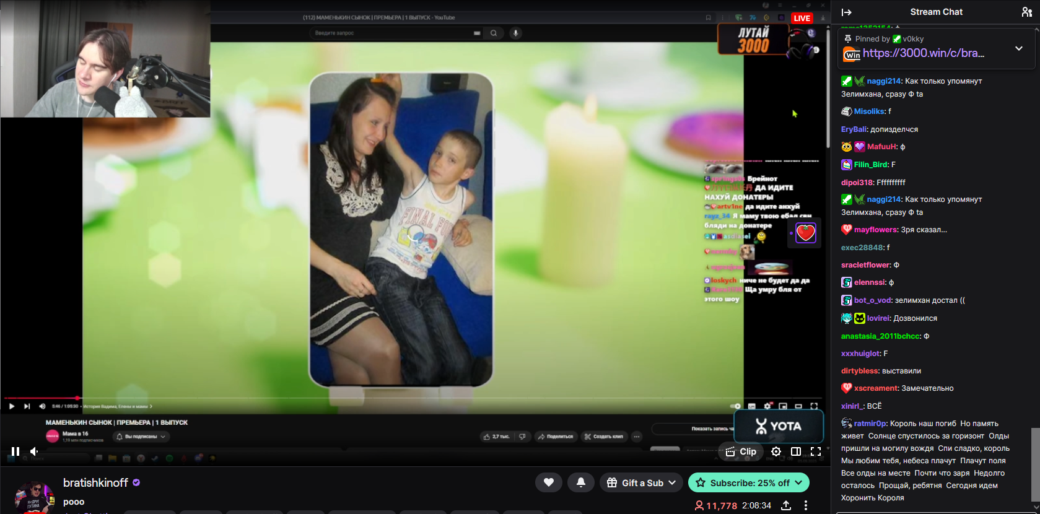Click the info icon beside the headphones
Screen dimensions: 1040x514
(x=816, y=50)
